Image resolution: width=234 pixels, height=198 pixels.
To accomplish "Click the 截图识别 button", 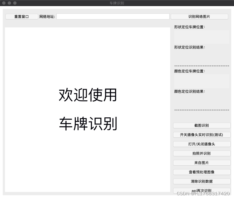I will coord(202,125).
